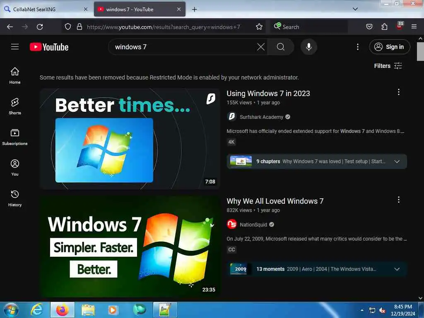This screenshot has height=318, width=424.
Task: Visit the Surfshark Academy channel
Action: (x=261, y=117)
